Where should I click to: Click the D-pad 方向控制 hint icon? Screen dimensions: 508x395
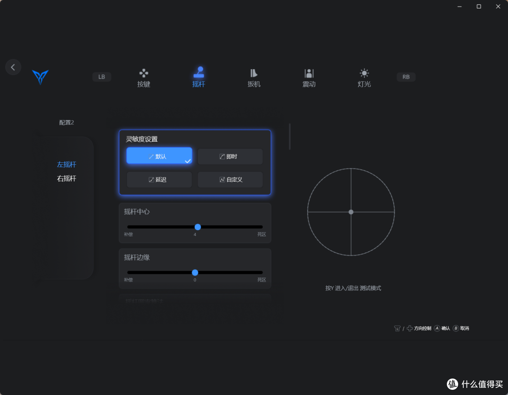point(410,328)
